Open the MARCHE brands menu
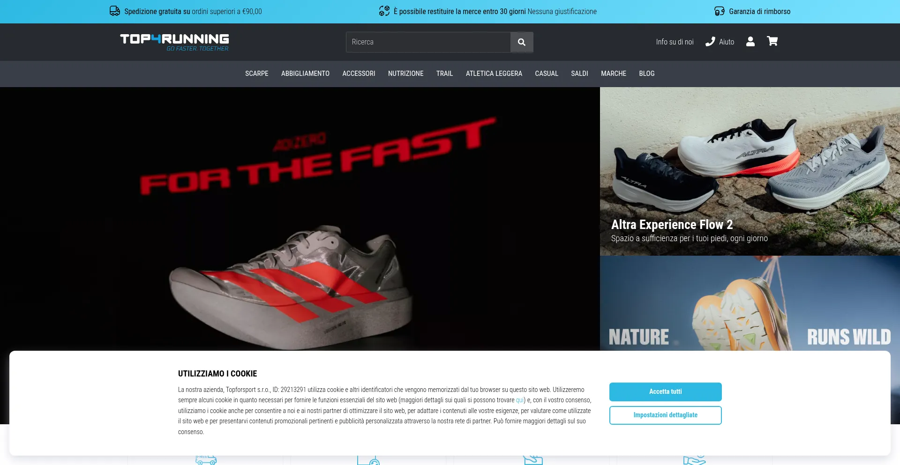 (x=613, y=74)
